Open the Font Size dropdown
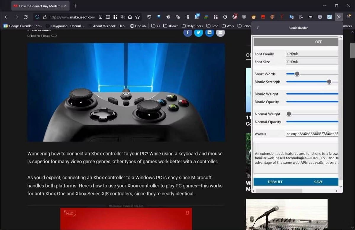The height and width of the screenshot is (230, 355). (x=312, y=62)
